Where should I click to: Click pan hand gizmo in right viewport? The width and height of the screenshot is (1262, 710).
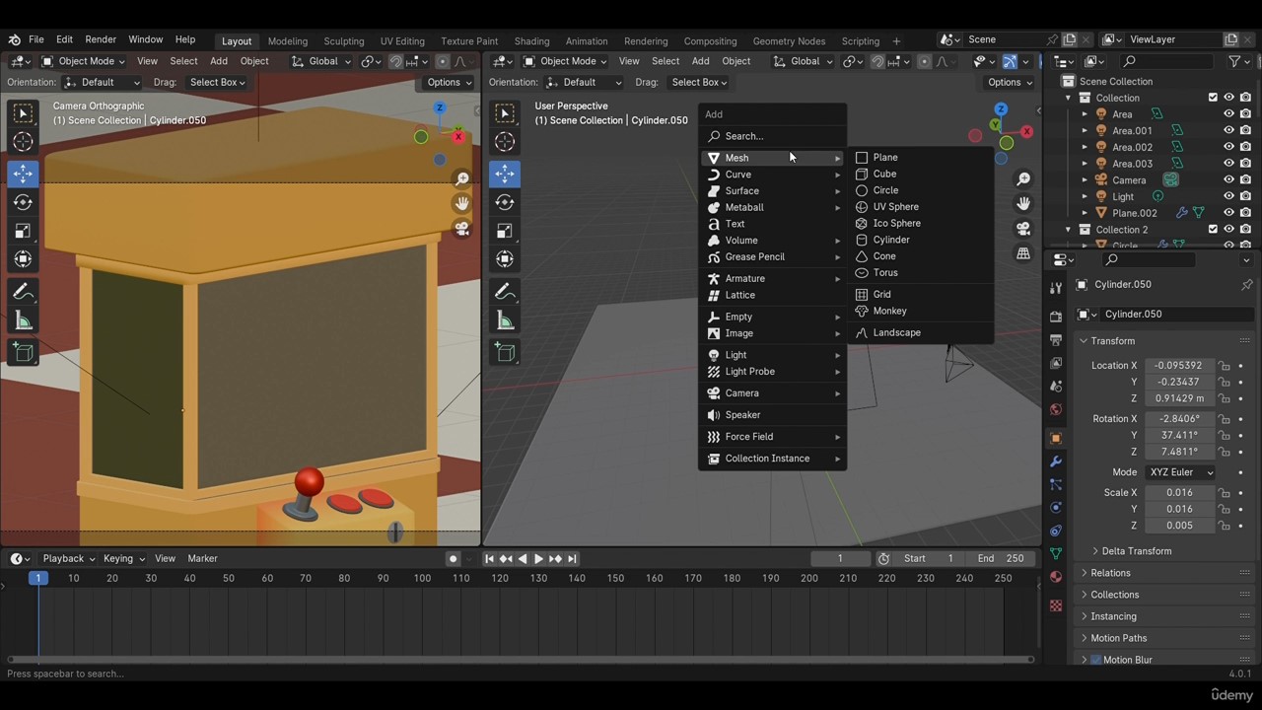click(x=1023, y=203)
